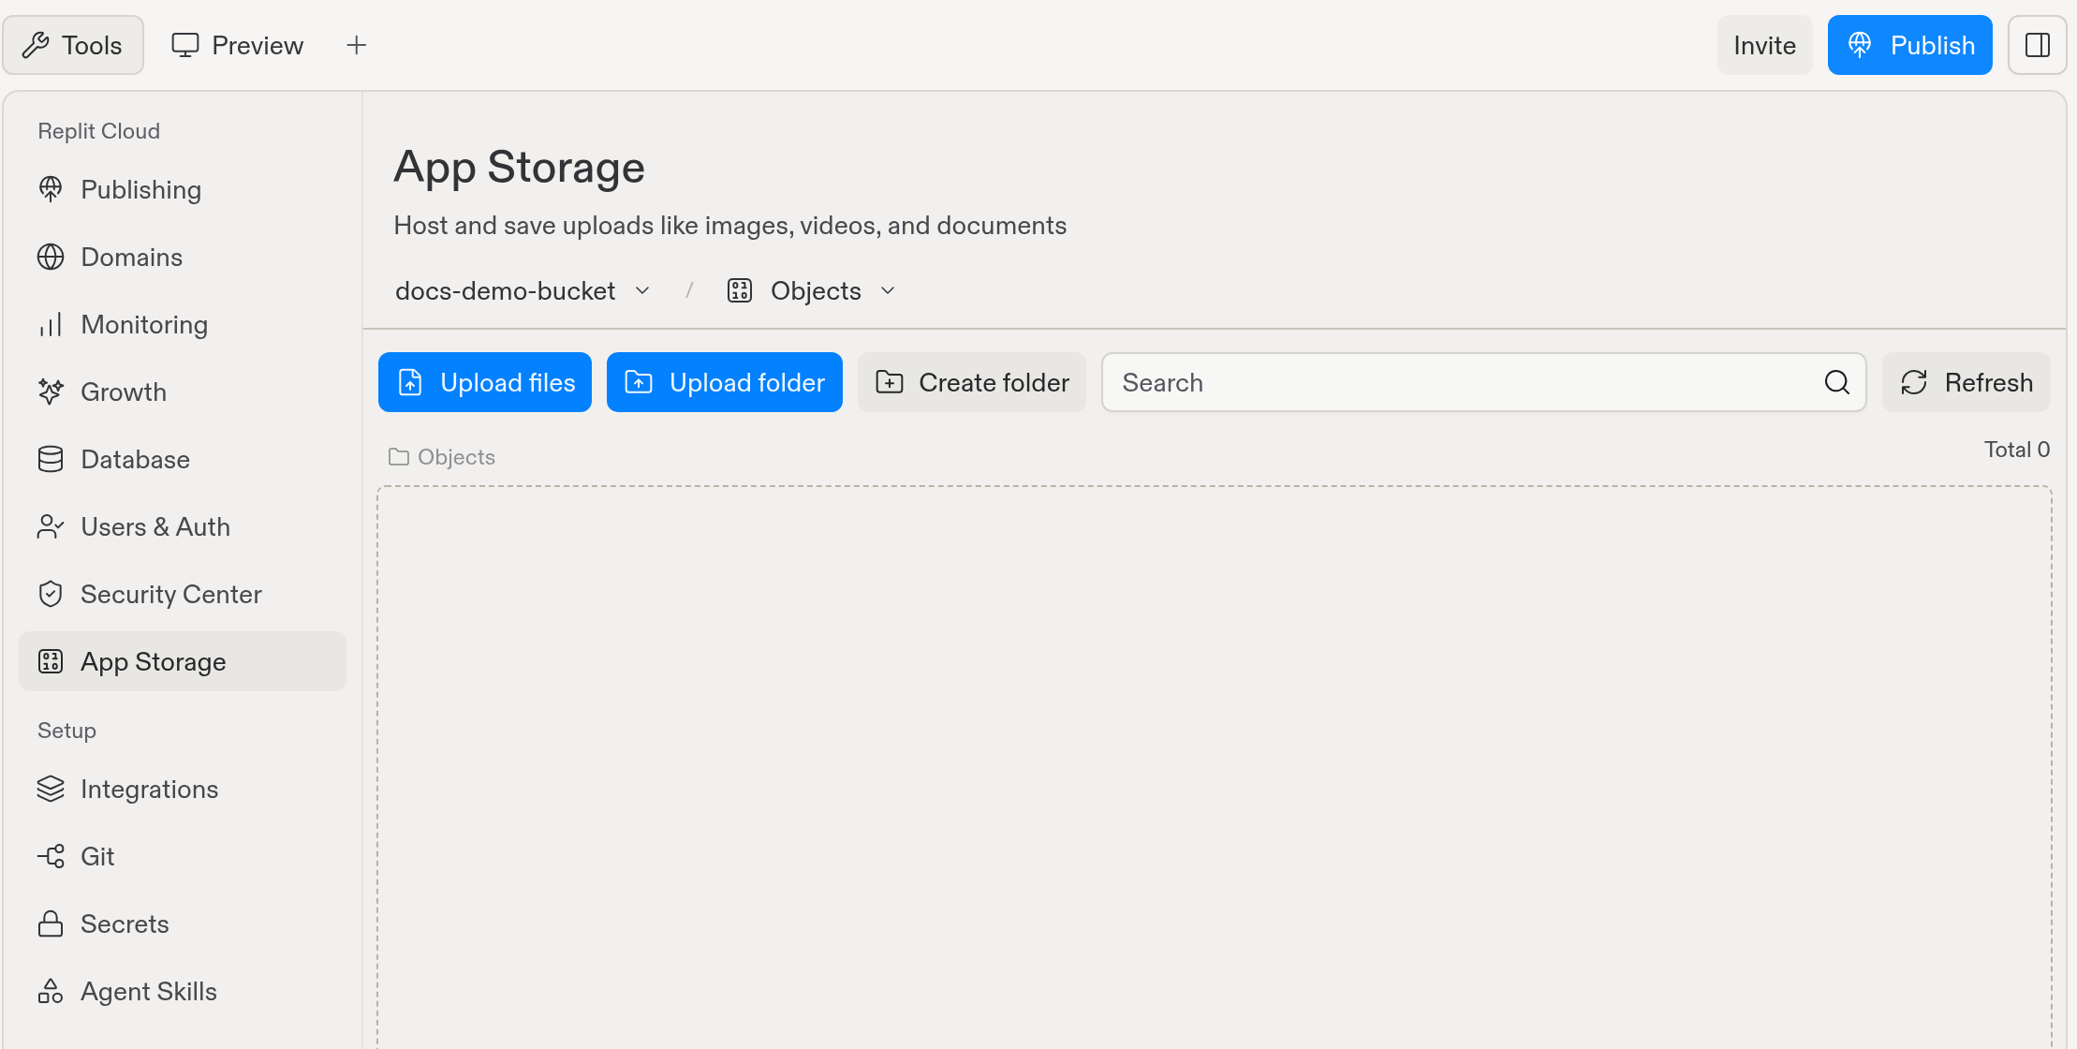This screenshot has width=2077, height=1049.
Task: Open the Secrets section
Action: 183,923
